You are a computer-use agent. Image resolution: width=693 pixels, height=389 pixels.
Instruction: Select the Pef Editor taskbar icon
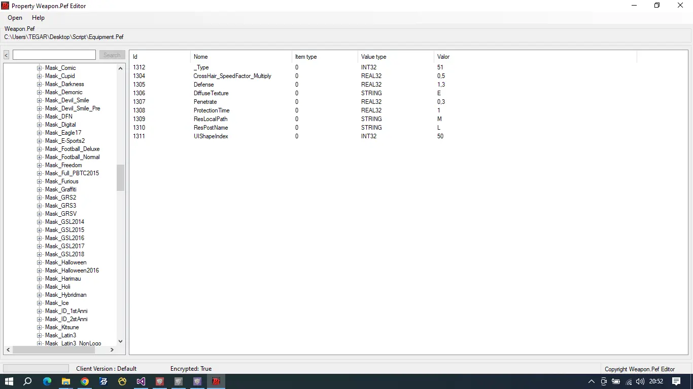point(216,381)
